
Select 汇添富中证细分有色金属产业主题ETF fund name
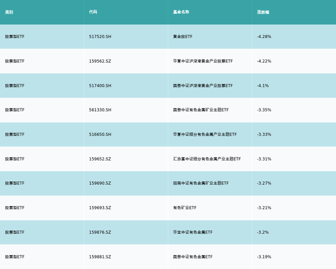(206, 159)
